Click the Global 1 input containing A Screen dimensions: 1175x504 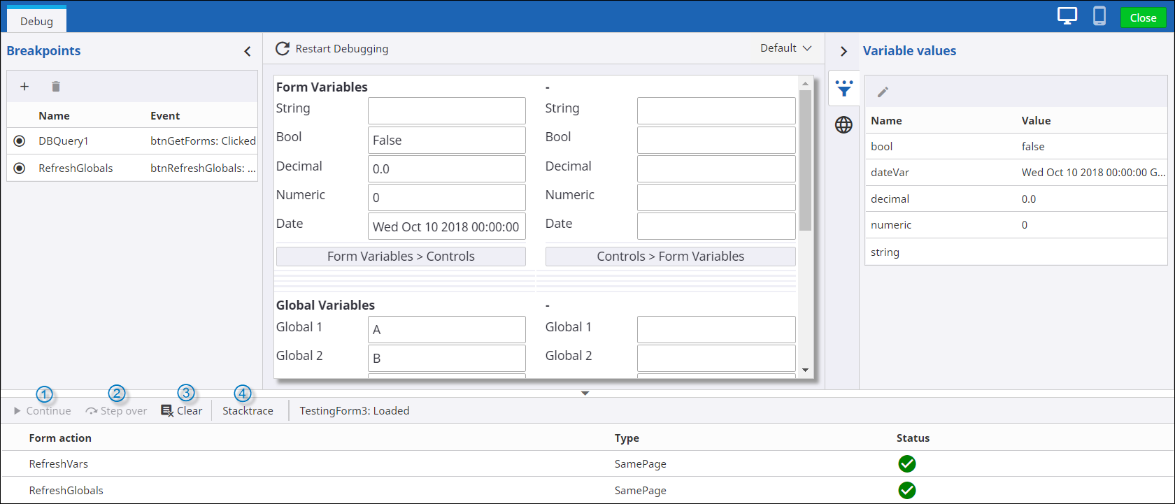[446, 330]
